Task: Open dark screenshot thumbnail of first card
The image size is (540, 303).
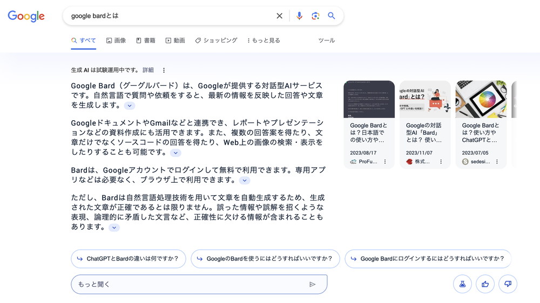Action: coord(369,99)
